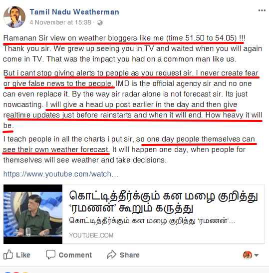Follow the youtube.com/watch link in the post
The height and width of the screenshot is (273, 269).
point(61,174)
